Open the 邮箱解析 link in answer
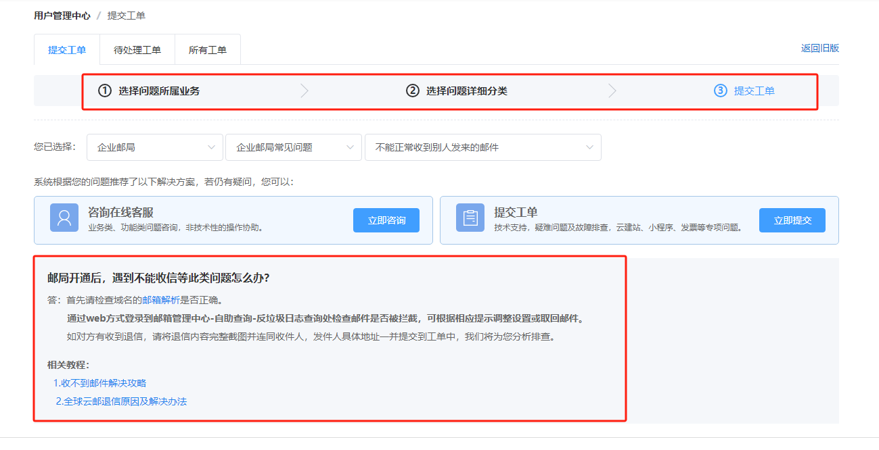Image resolution: width=879 pixels, height=450 pixels. click(x=161, y=300)
